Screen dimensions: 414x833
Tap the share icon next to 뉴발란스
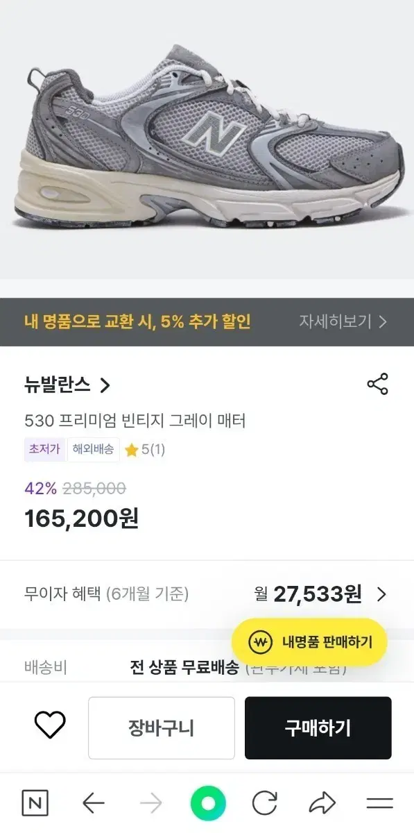(x=378, y=383)
